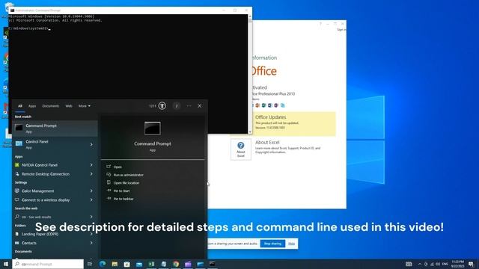479x269 pixels.
Task: Open the Mail app from taskbar
Action: [139, 264]
